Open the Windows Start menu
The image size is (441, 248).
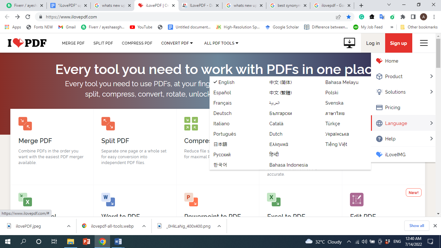7,242
